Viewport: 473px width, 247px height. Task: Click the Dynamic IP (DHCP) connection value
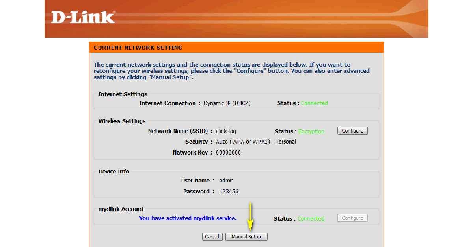[227, 103]
